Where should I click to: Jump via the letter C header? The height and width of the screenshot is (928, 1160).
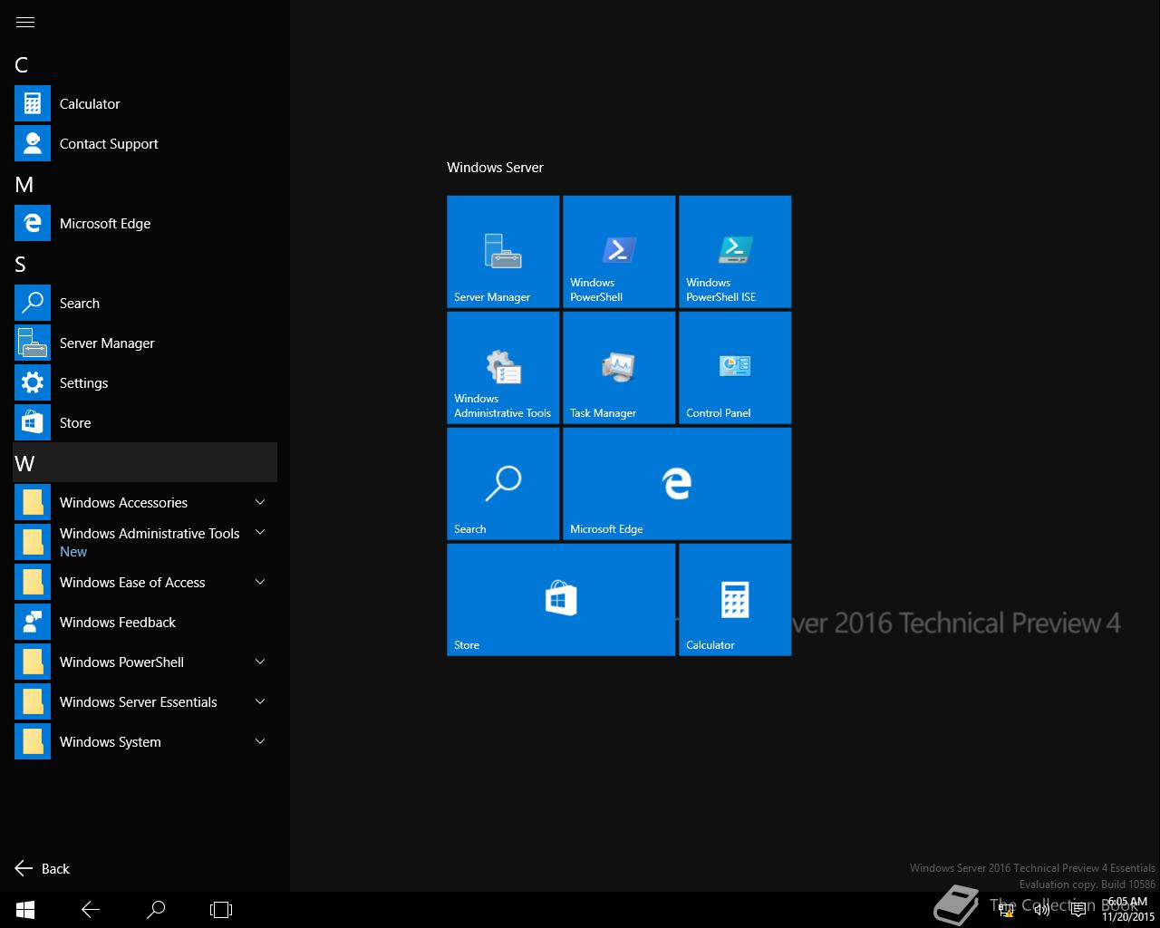pyautogui.click(x=22, y=65)
